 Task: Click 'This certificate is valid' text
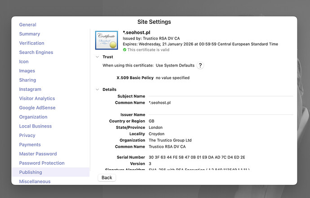[x=148, y=50]
